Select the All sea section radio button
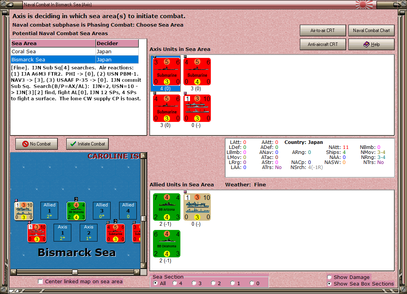The image size is (407, 294). (x=155, y=283)
